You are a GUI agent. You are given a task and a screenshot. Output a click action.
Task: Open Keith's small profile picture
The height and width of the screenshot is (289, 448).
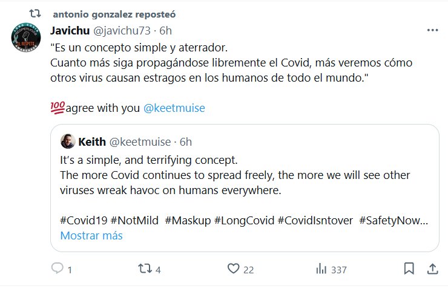click(x=68, y=141)
